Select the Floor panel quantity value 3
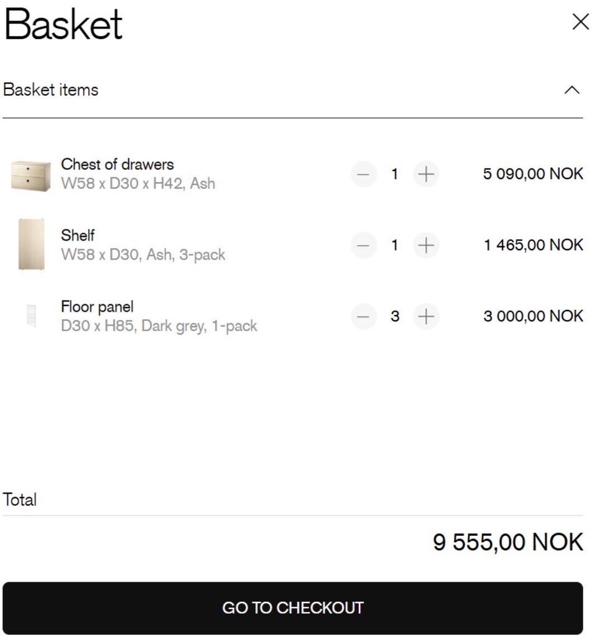The image size is (597, 636). click(395, 316)
